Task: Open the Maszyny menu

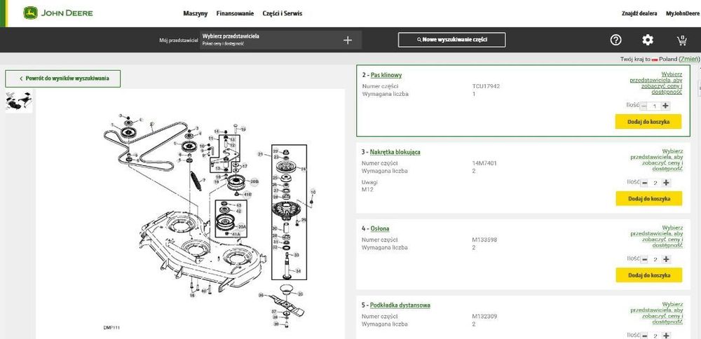Action: pos(196,13)
